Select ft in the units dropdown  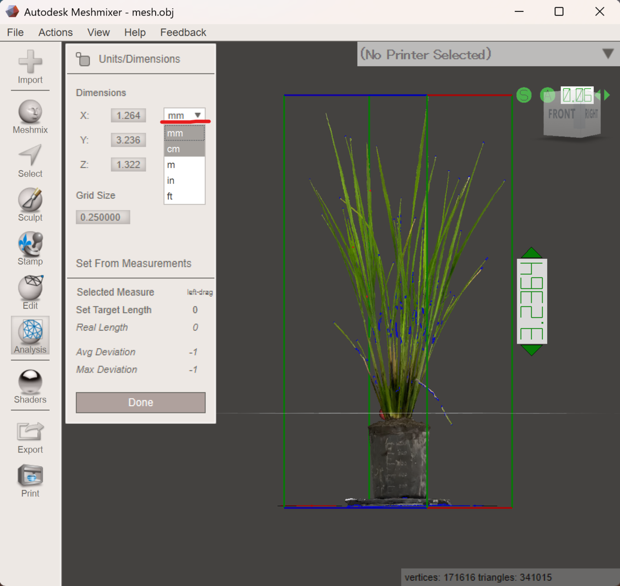point(184,196)
